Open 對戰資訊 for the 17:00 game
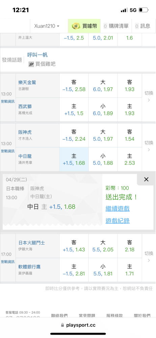Image resolution: width=156 pixels, height=338 pixels. pos(8,262)
